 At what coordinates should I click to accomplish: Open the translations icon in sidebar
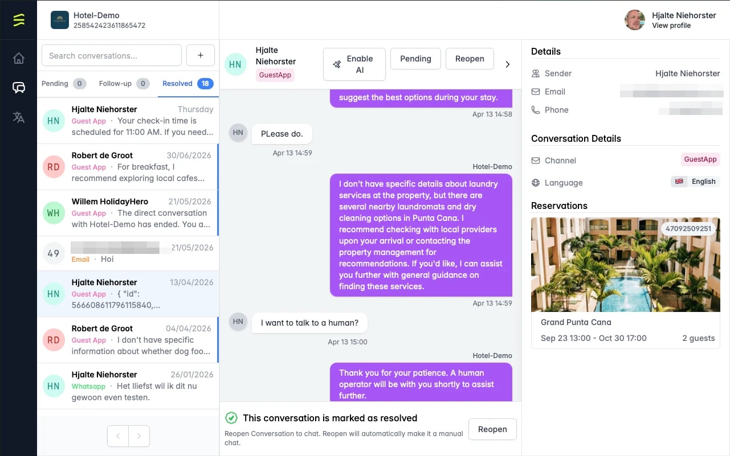pyautogui.click(x=19, y=117)
